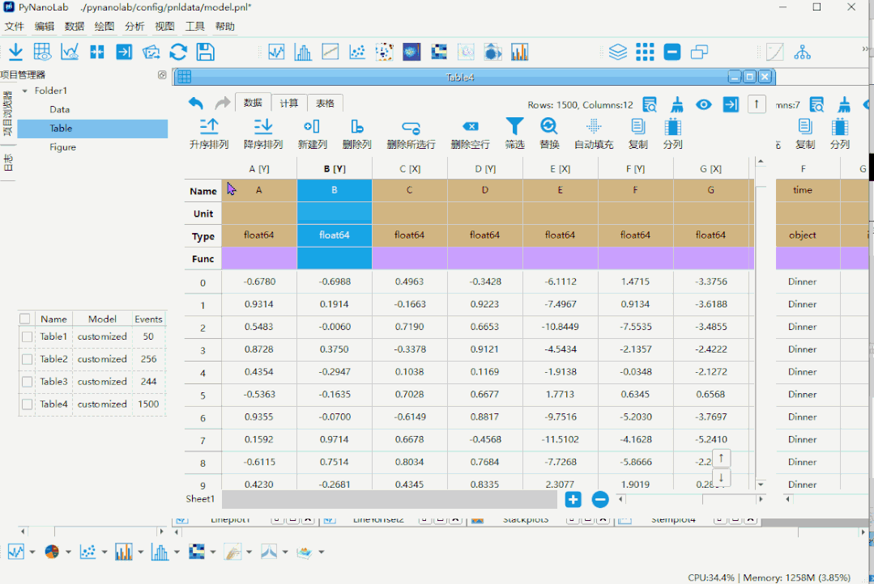Click the cascade windows icon
The height and width of the screenshot is (584, 874).
[x=700, y=52]
